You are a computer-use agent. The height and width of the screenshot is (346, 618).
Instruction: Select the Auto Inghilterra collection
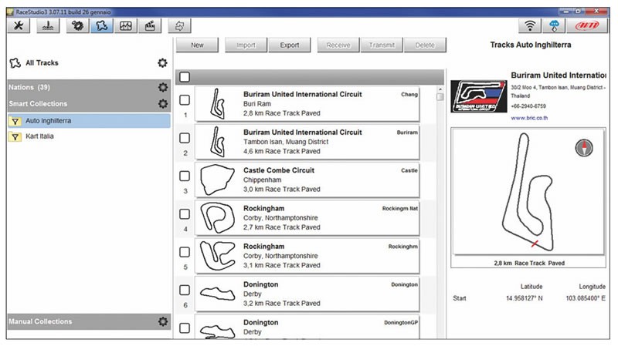click(x=89, y=121)
